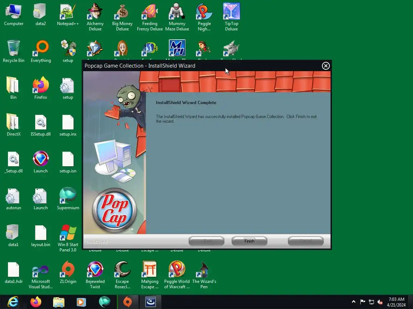Open Internet Explorer in the taskbar
413x309 pixels.
click(13, 301)
